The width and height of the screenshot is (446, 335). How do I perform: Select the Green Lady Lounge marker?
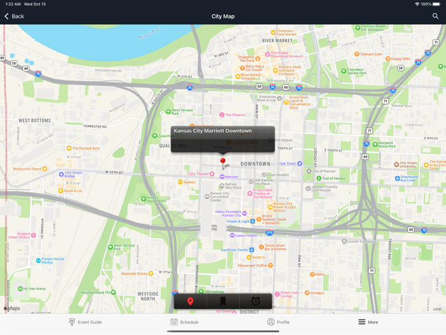277,294
